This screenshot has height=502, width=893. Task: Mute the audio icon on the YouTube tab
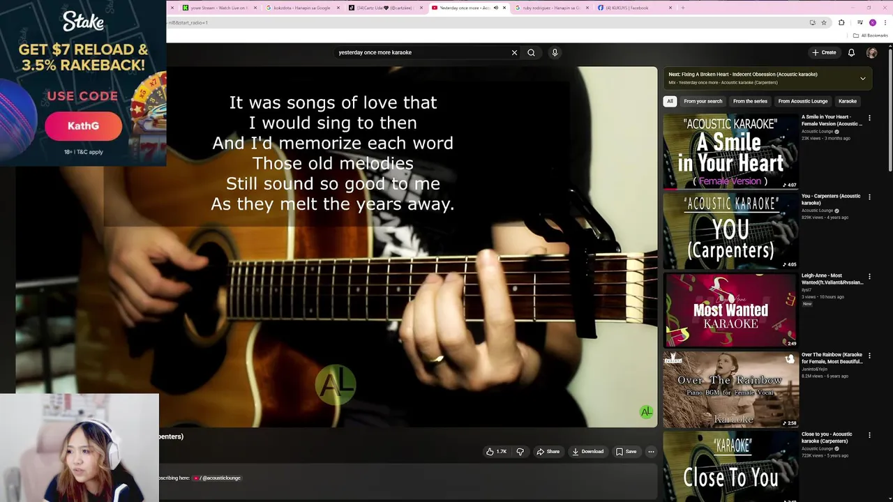pos(495,8)
